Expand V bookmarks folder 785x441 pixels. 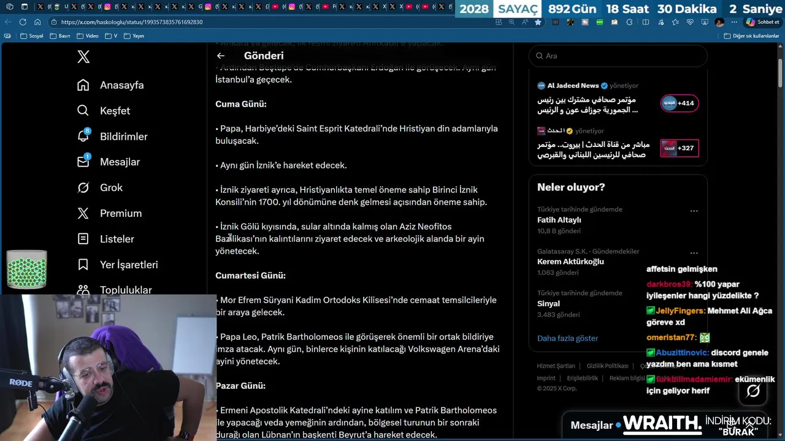110,36
